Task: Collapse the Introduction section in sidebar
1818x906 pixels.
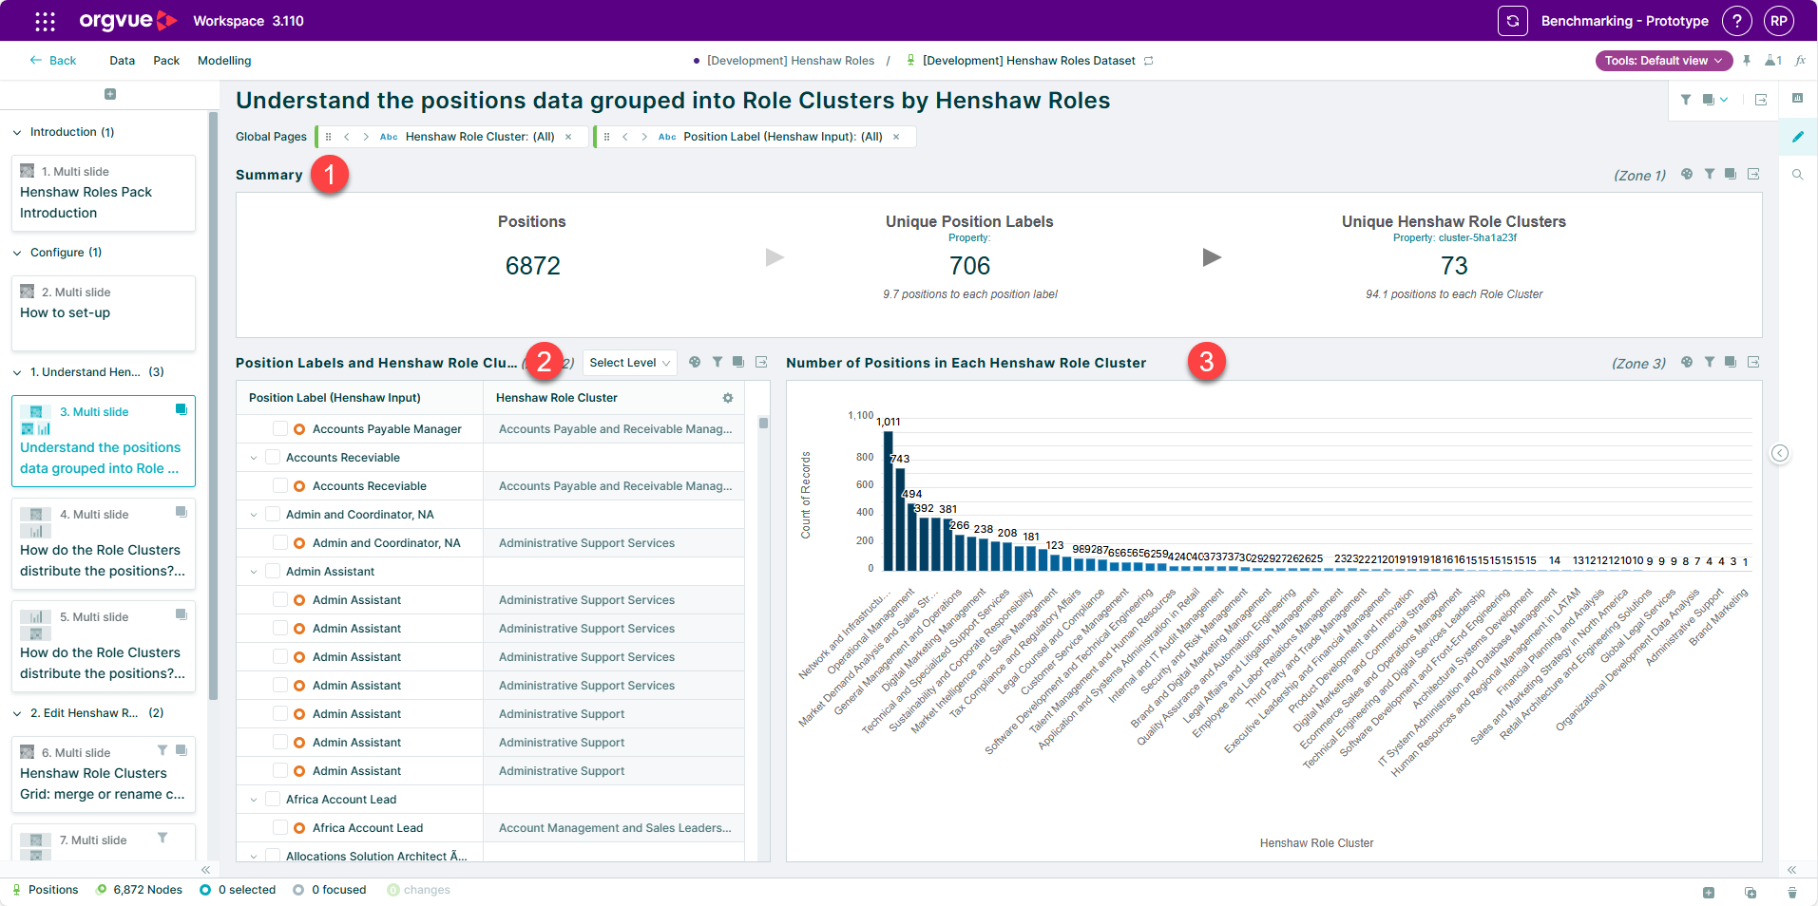Action: [x=17, y=133]
